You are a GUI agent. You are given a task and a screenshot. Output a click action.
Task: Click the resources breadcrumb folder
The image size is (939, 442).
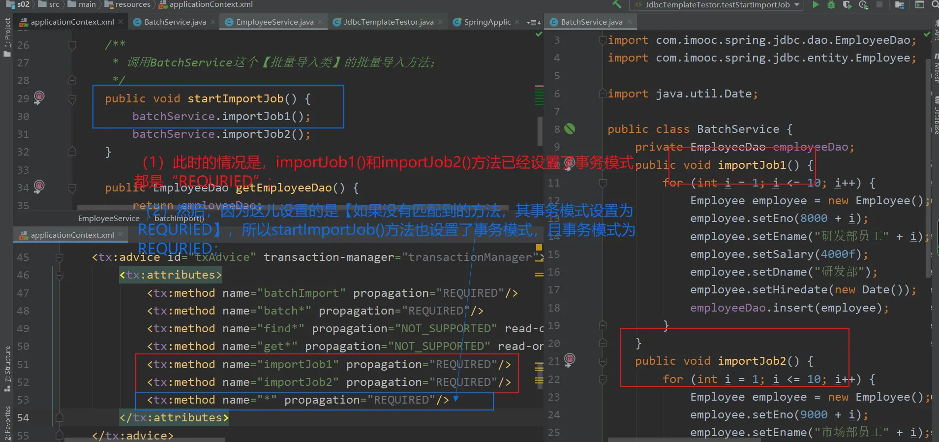[132, 4]
